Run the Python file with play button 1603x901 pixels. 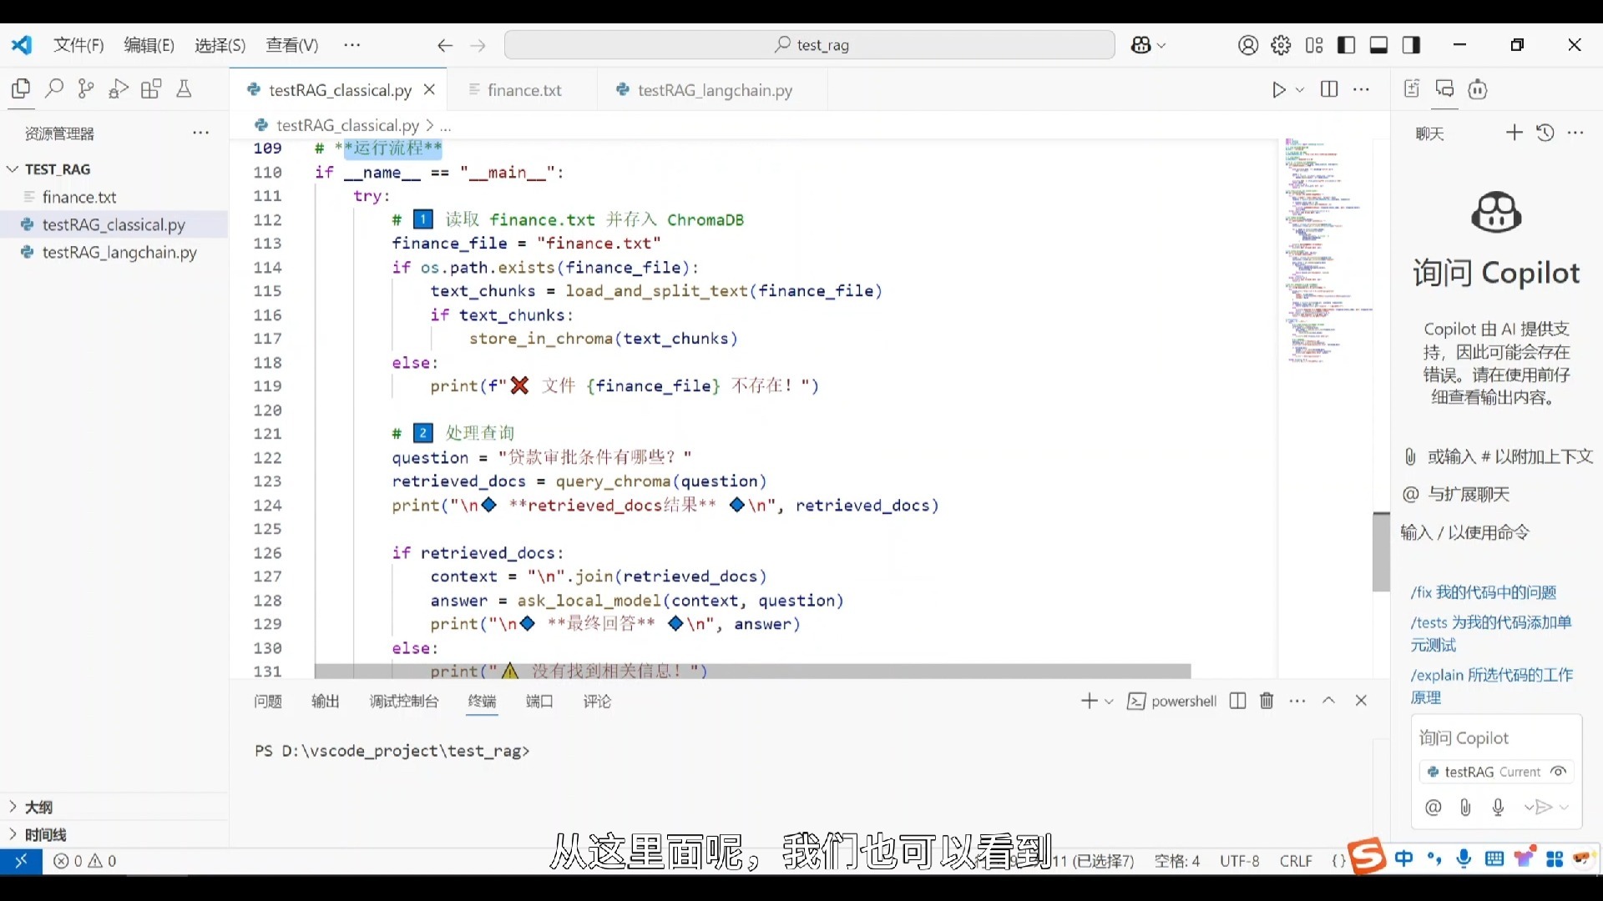point(1278,90)
